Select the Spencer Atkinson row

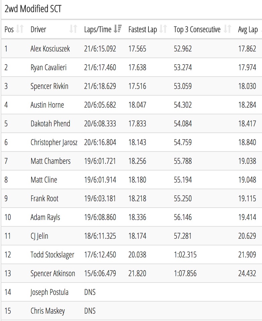click(x=131, y=274)
